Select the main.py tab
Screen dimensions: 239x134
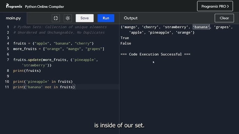[x=13, y=18]
